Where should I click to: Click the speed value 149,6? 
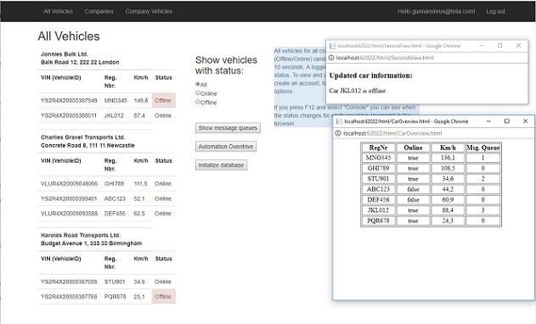click(x=141, y=101)
